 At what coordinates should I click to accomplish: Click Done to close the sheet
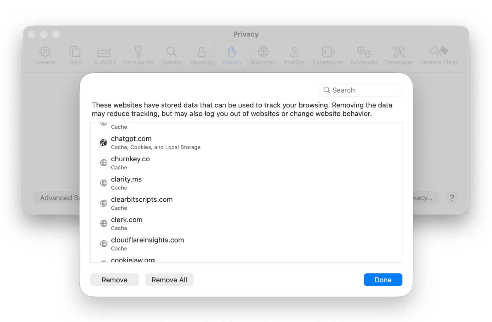coord(383,279)
